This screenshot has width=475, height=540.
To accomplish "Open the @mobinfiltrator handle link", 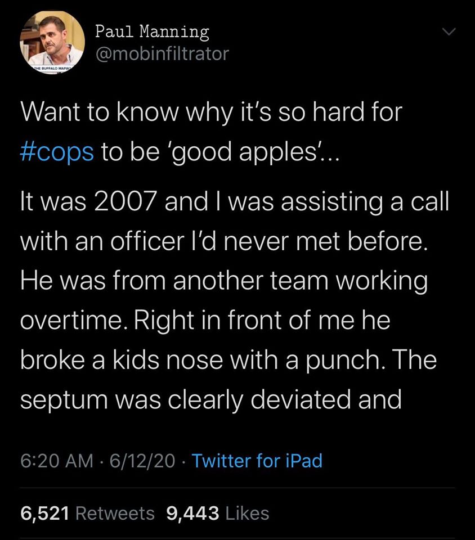I will pyautogui.click(x=162, y=54).
